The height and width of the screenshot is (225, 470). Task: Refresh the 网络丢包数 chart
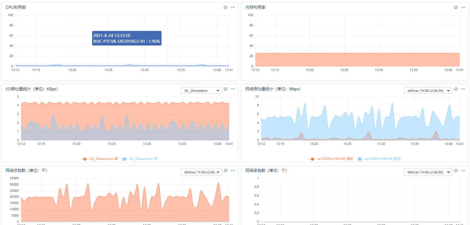pyautogui.click(x=456, y=171)
